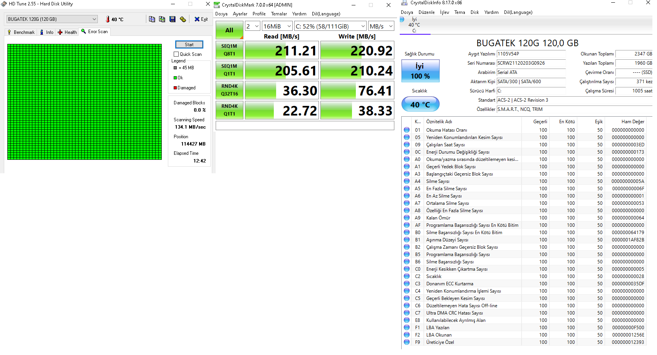Click the status circle for Sıcaklık attribute row
This screenshot has width=657, height=355.
tap(407, 276)
